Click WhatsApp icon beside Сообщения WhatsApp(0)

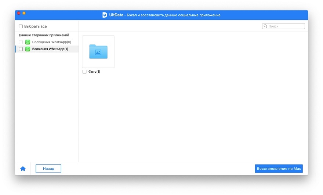(28, 42)
